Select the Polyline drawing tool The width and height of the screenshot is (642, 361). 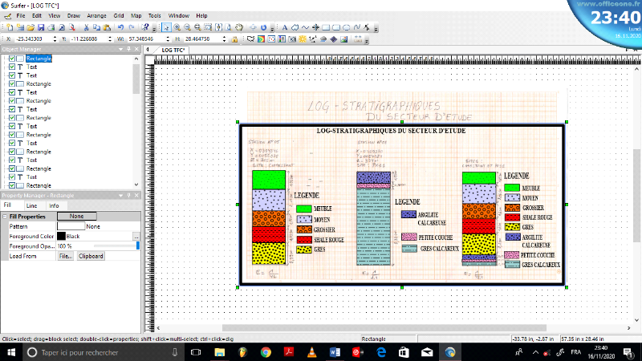pyautogui.click(x=305, y=27)
